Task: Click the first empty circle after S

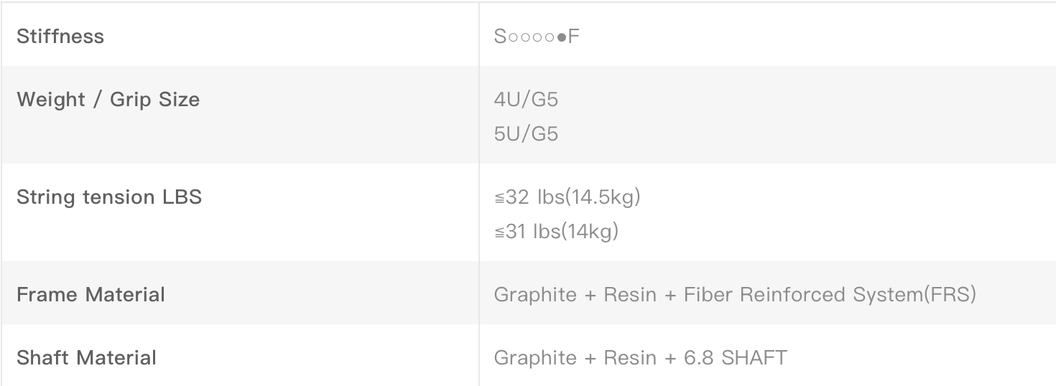Action: pyautogui.click(x=511, y=37)
